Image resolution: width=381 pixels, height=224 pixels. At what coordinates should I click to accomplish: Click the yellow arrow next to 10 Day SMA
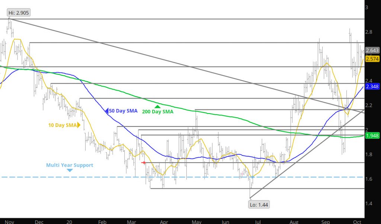tap(79, 125)
